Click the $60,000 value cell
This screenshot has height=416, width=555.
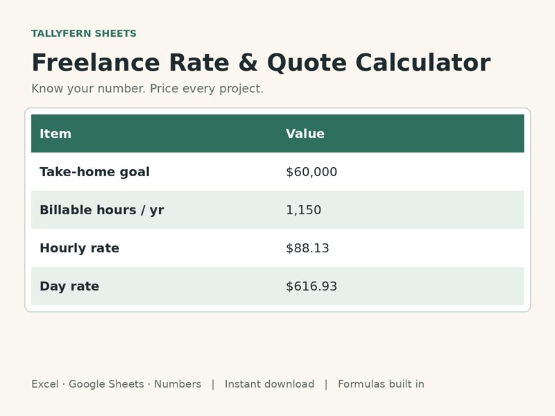[311, 172]
